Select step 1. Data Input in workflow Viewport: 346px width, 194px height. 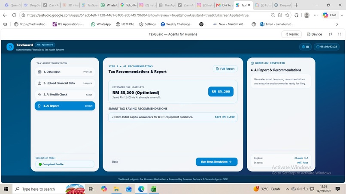point(65,72)
